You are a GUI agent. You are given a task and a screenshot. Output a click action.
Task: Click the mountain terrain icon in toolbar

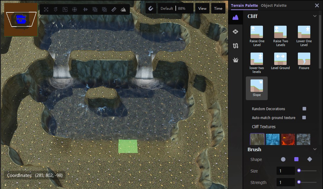coord(123,9)
